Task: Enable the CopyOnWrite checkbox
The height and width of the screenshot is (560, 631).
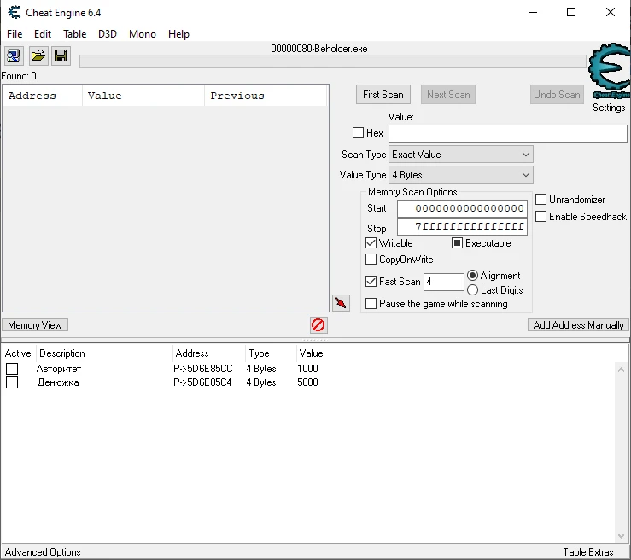Action: [x=371, y=259]
